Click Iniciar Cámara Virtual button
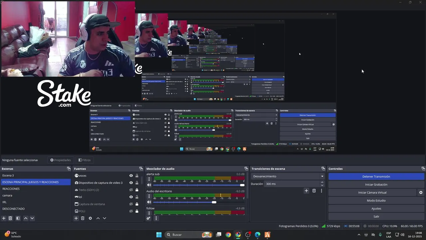 click(x=372, y=192)
